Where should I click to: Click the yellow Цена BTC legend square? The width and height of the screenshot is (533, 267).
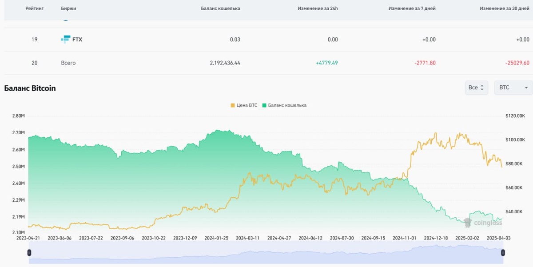pos(233,105)
